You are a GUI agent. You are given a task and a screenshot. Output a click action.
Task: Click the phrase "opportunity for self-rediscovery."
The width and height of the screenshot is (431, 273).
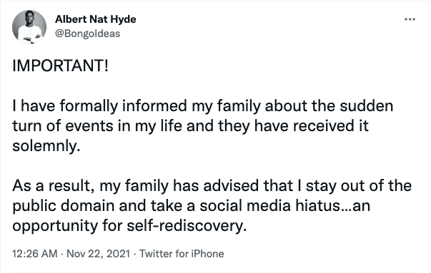[129, 226]
